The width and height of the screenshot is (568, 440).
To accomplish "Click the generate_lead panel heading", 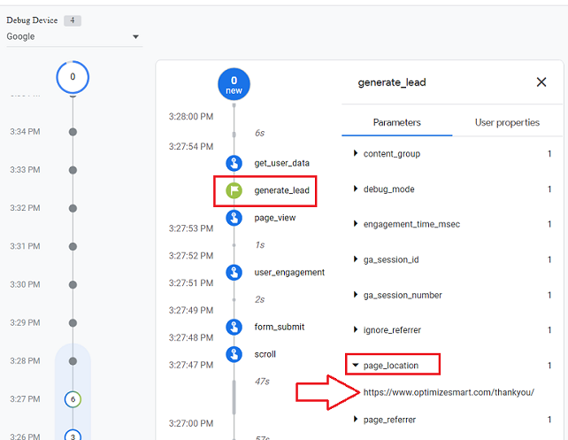I will coord(392,82).
